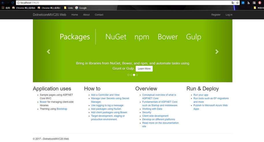Bookmark page with the star icon
Image resolution: width=264 pixels, height=142 pixels.
(x=237, y=3)
